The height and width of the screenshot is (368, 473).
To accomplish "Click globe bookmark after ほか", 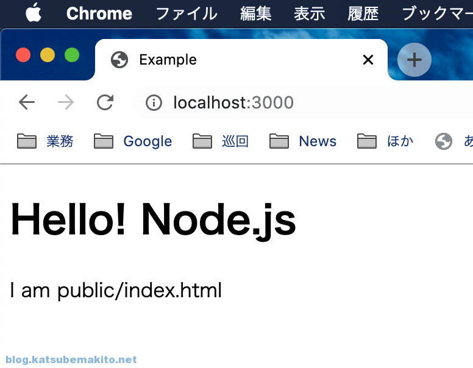I will (444, 141).
